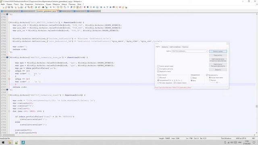Click the Print toolbar icon

tap(21, 7)
